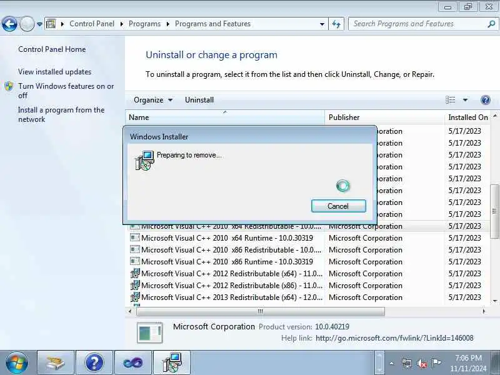Select the 5/17/2023 date in x64 Runtime row

click(464, 238)
